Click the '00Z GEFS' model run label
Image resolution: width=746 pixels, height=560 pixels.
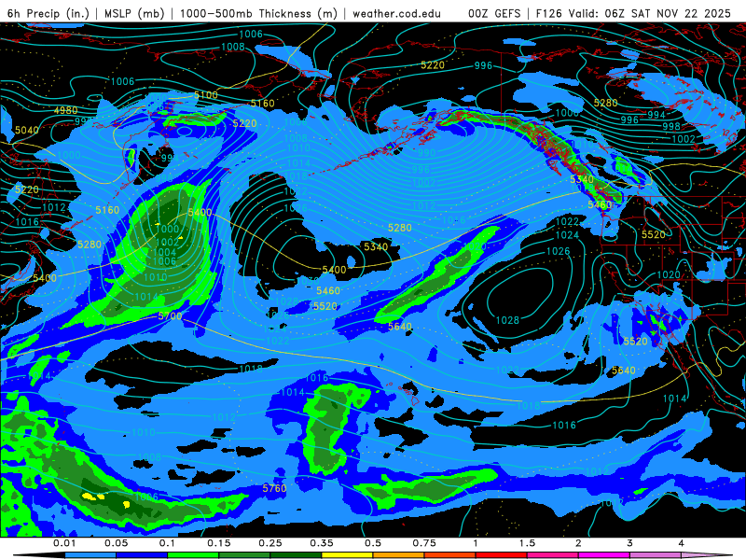coord(494,13)
